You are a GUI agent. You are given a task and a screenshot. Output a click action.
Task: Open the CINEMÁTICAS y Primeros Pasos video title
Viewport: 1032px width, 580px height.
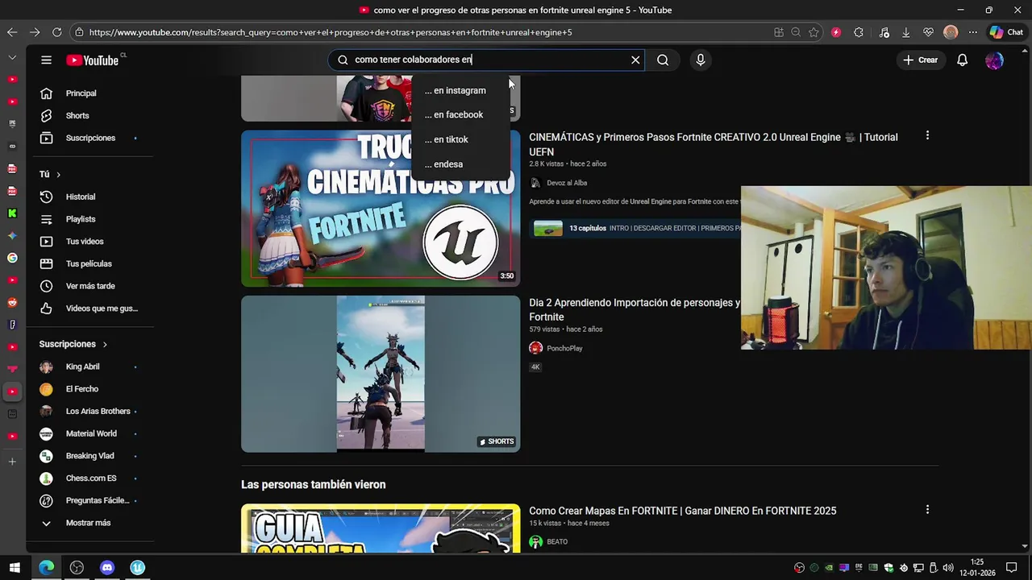click(714, 144)
